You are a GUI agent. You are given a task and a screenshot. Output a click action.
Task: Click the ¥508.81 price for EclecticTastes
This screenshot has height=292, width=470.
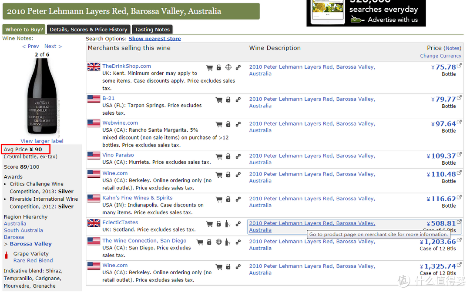pos(441,223)
